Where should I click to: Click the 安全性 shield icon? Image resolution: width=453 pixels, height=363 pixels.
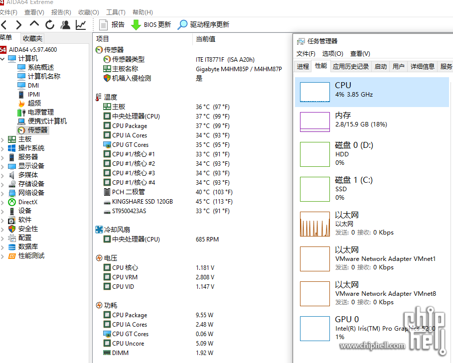[12, 229]
